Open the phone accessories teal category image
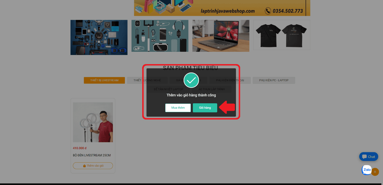The height and width of the screenshot is (185, 383). point(160,36)
